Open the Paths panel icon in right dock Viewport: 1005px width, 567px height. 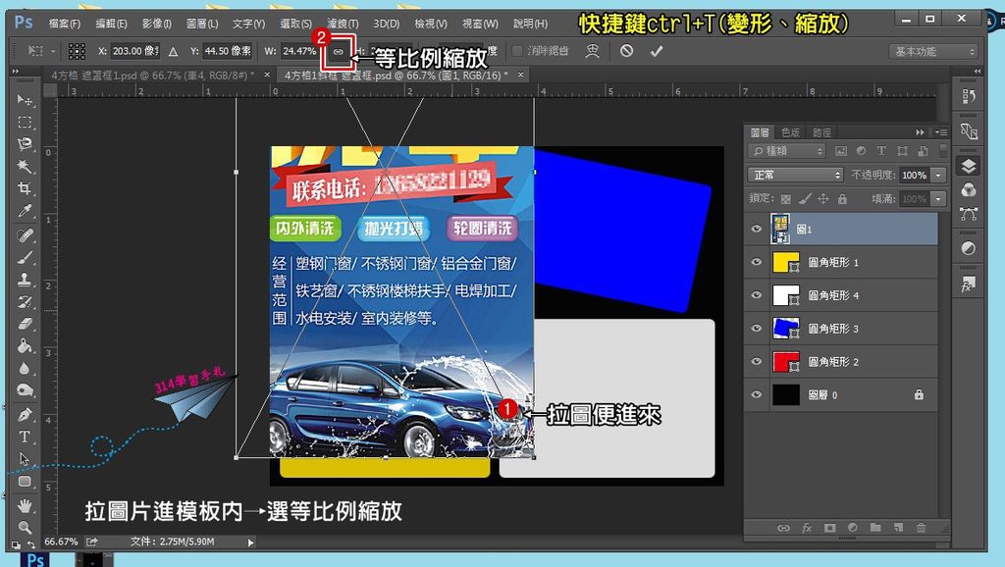969,214
